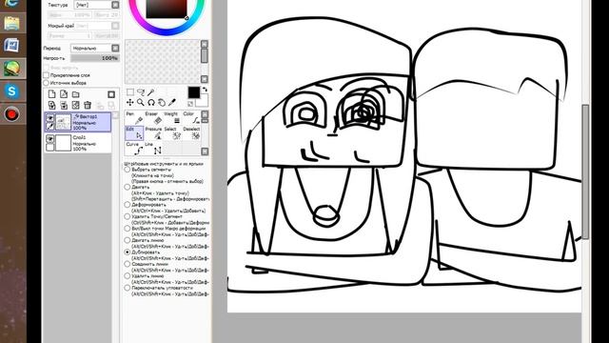
Task: Choose the Weight line tool
Action: click(x=172, y=118)
